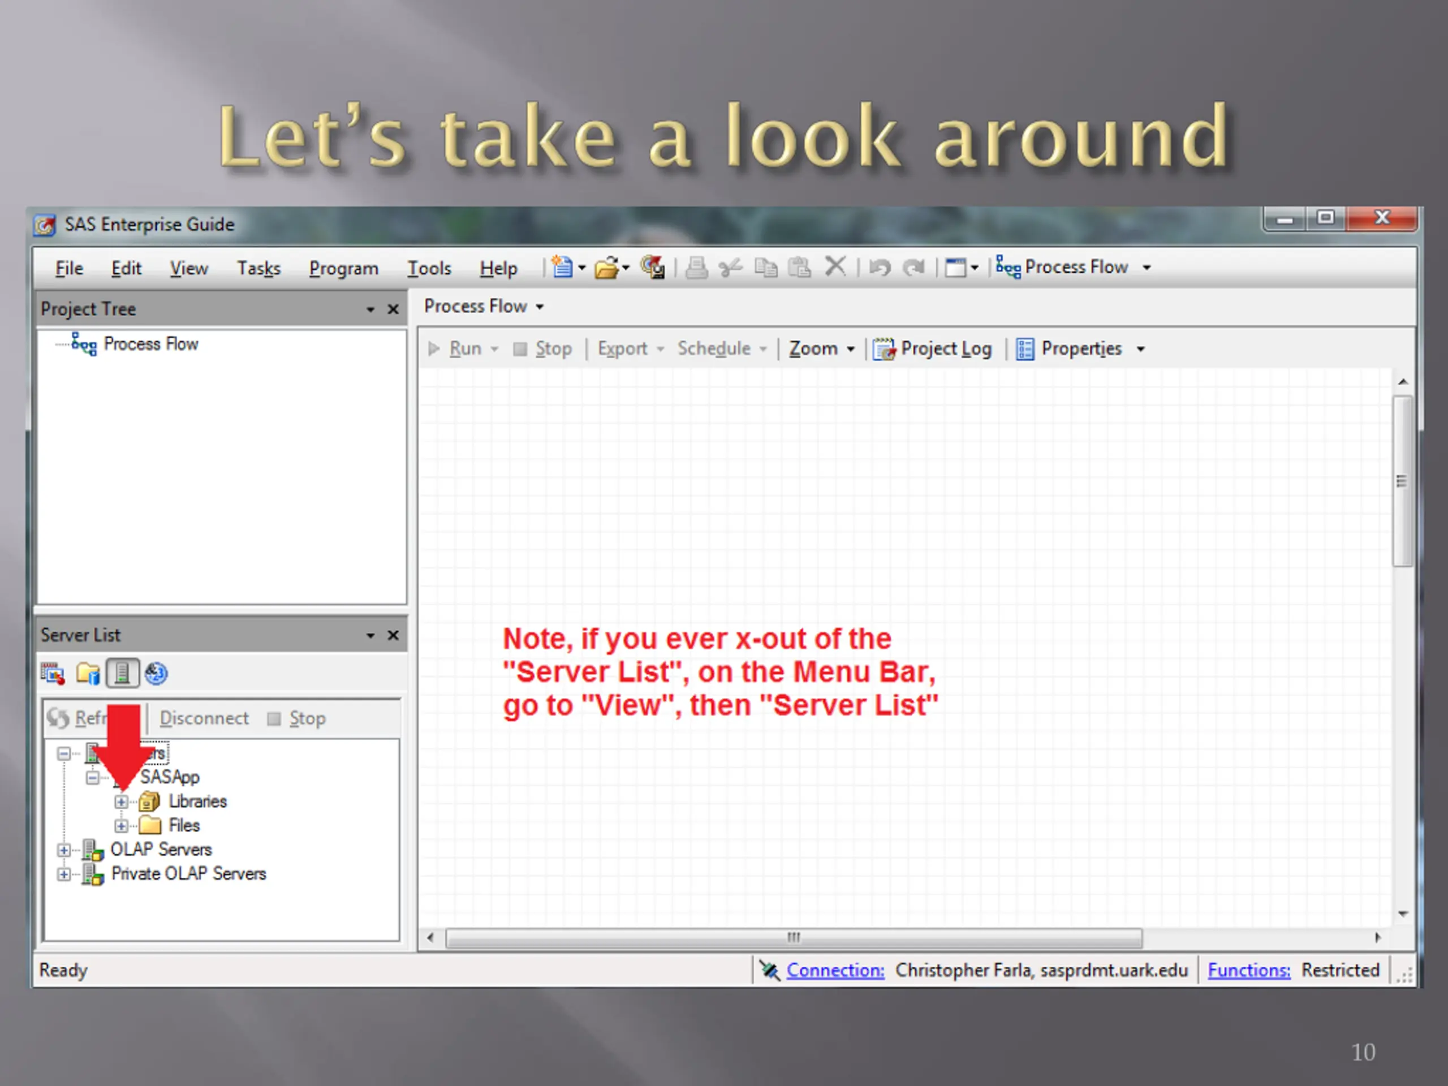Open the Project Log
The width and height of the screenshot is (1448, 1086).
(x=933, y=348)
